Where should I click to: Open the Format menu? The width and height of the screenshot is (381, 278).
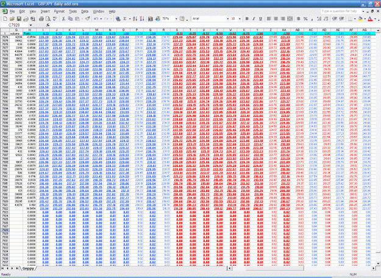(59, 12)
